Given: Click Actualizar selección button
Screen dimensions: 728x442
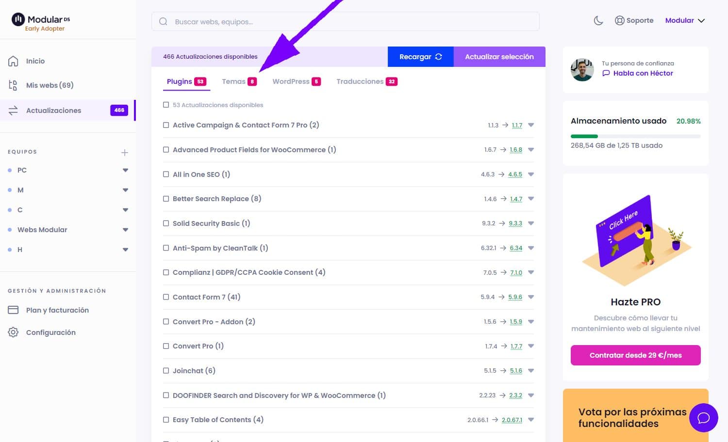Looking at the screenshot, I should click(x=499, y=57).
